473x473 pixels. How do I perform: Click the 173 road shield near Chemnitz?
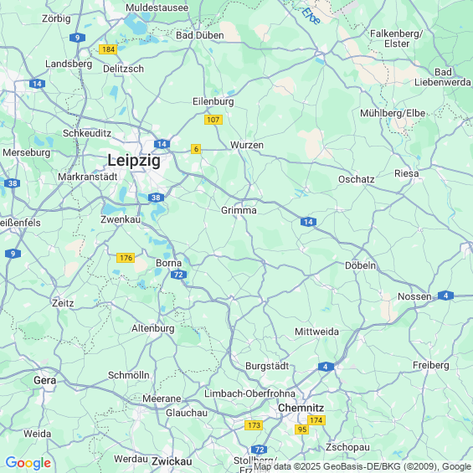click(x=254, y=425)
